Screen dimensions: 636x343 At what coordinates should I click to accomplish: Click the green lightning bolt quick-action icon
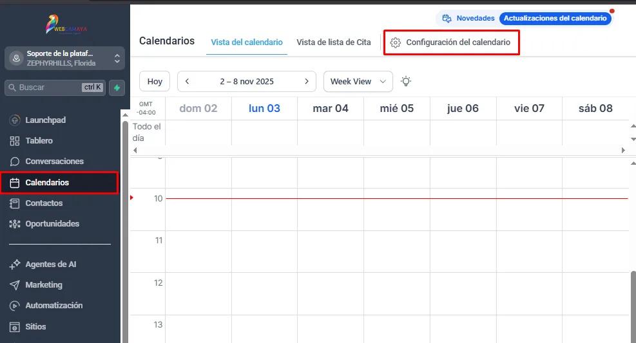(117, 88)
